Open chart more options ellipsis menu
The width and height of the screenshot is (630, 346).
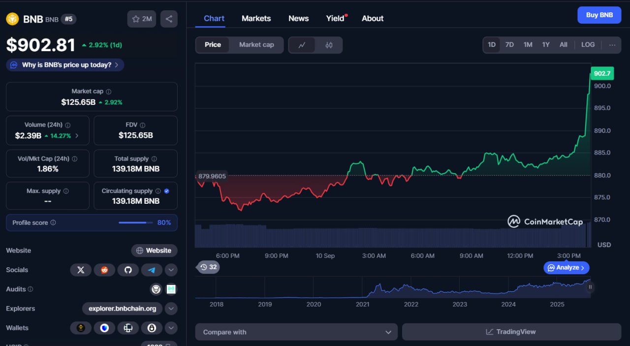click(x=612, y=45)
